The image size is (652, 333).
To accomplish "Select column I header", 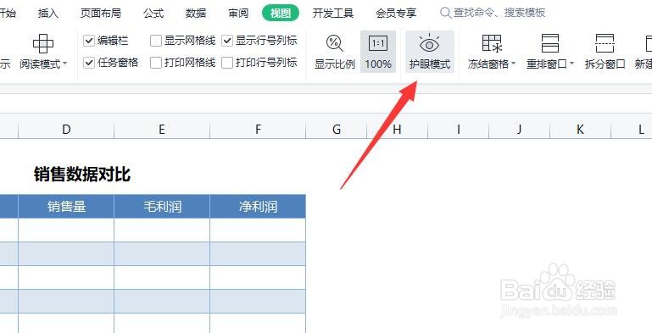I will [458, 130].
